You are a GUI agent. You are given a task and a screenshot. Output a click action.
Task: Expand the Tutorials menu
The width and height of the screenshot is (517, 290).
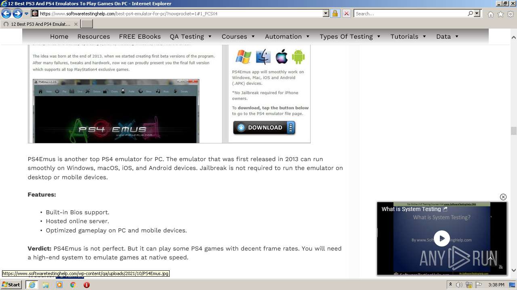pos(408,36)
